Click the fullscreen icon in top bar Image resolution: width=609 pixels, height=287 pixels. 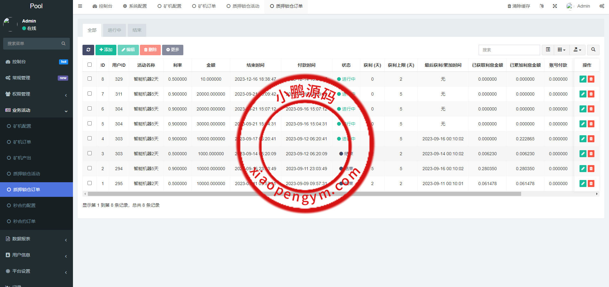tap(555, 6)
